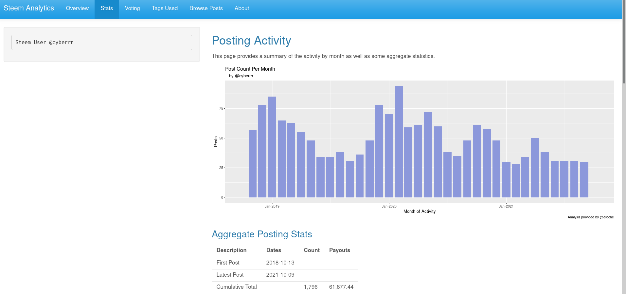The height and width of the screenshot is (294, 626).
Task: Select the Cumulative Total row label
Action: click(x=237, y=287)
